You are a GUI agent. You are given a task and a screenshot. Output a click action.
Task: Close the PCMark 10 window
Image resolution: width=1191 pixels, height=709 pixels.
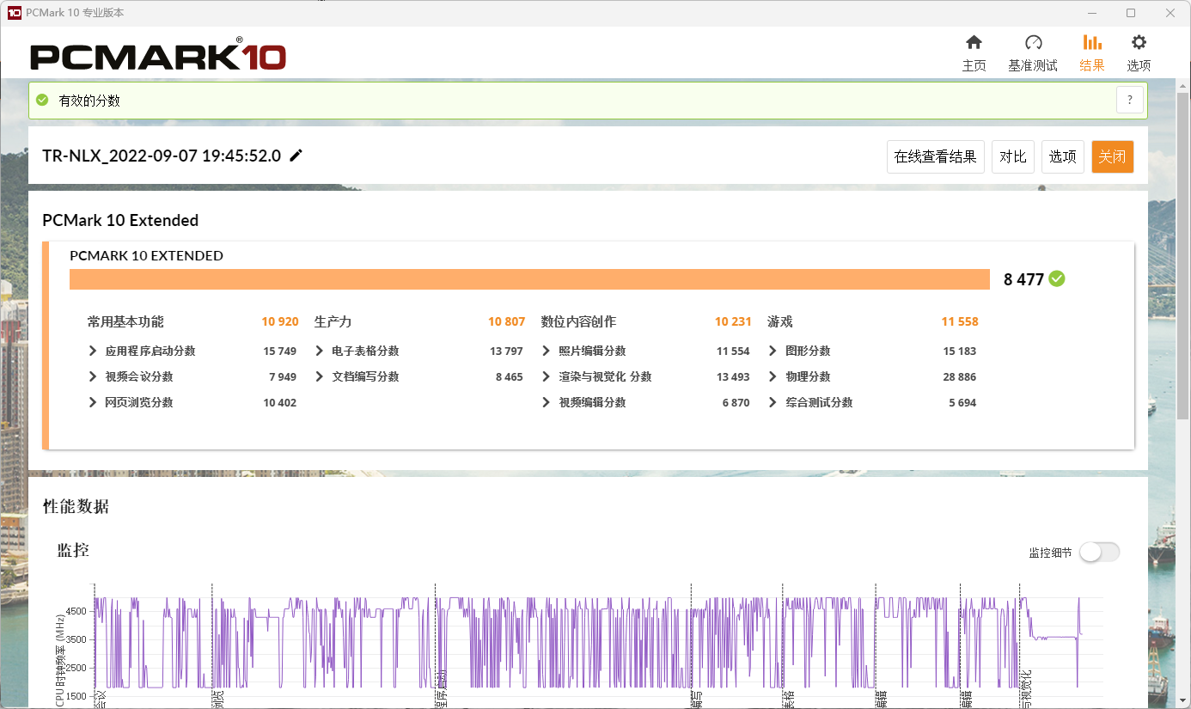tap(1170, 13)
